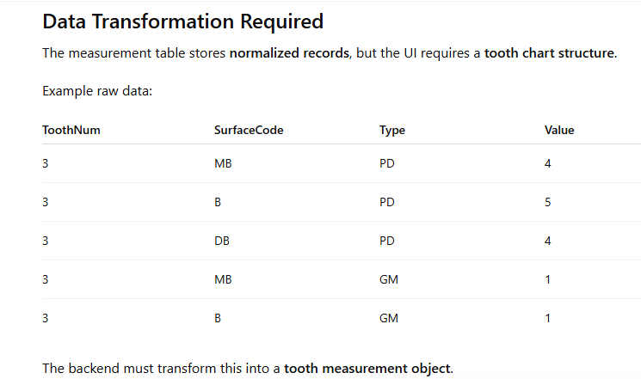Click the bold "tooth measurement object" text
Screen dimensions: 641x379
pos(367,369)
